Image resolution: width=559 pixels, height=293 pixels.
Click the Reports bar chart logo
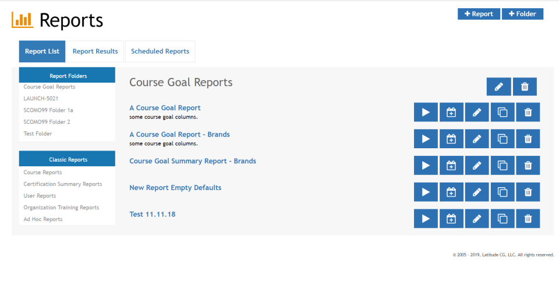(x=23, y=20)
